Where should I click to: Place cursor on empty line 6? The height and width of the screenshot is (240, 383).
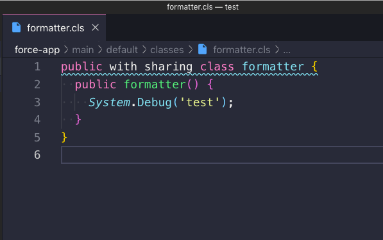tap(222, 155)
